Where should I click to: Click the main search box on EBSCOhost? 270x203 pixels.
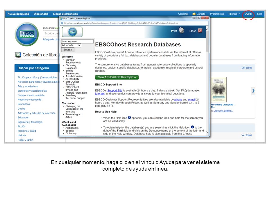pos(51,34)
